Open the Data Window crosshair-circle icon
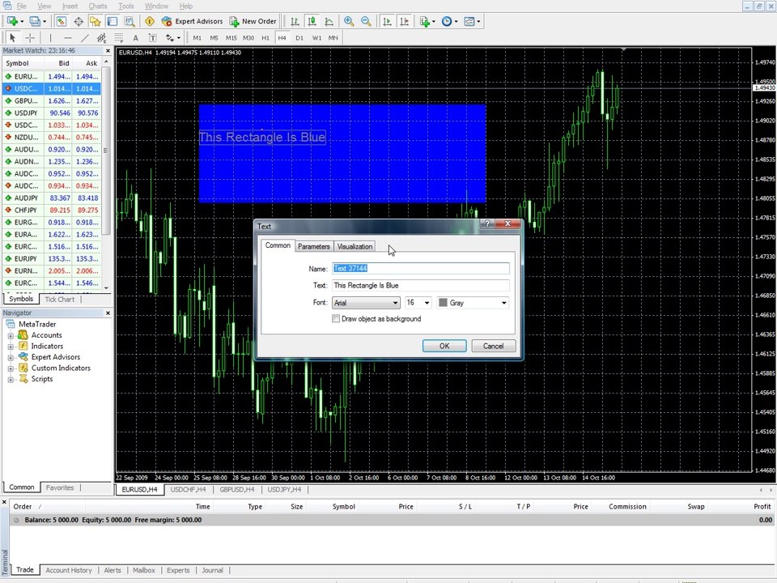Viewport: 777px width, 583px height. [x=79, y=21]
